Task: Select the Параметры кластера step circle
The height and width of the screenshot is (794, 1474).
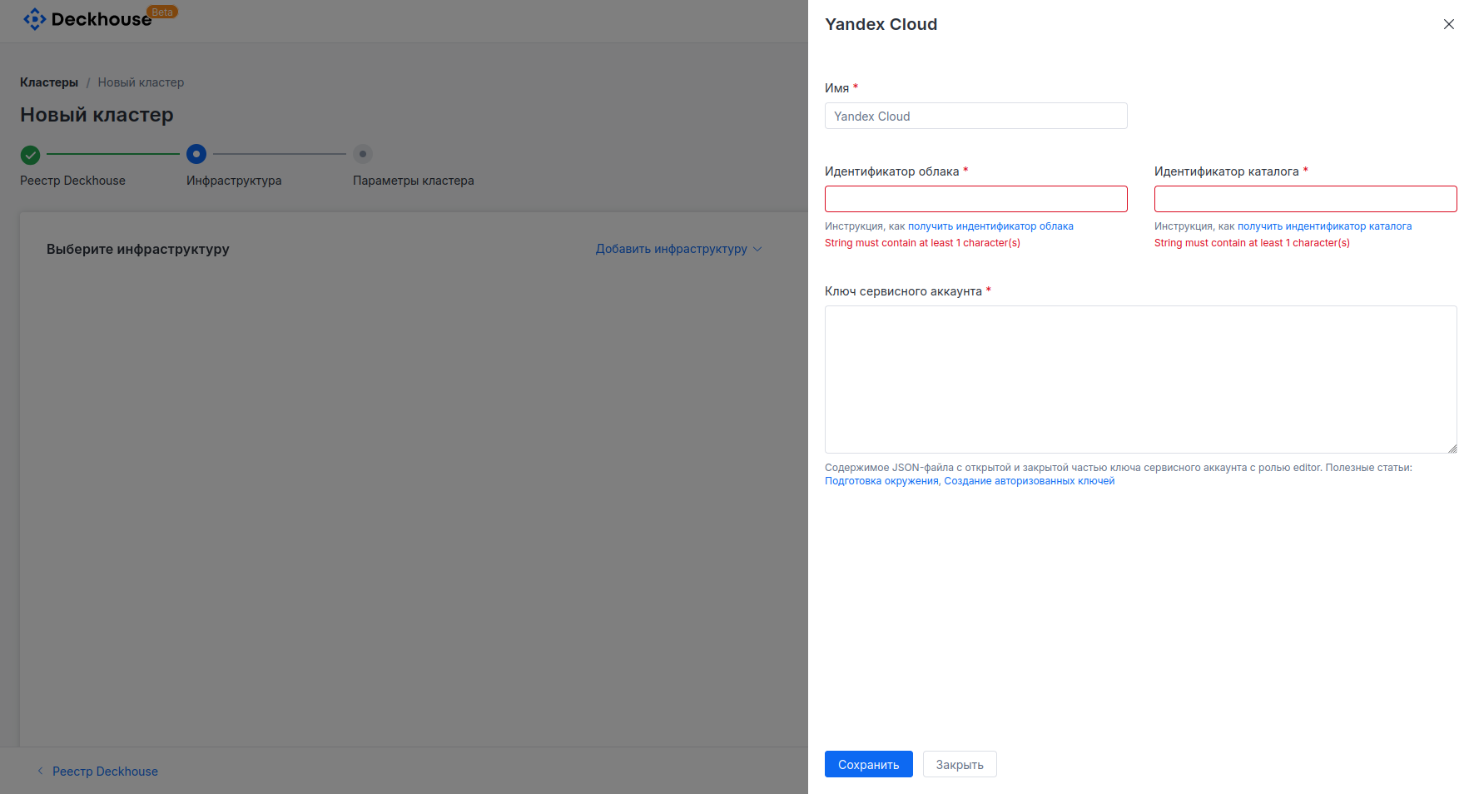Action: (363, 154)
